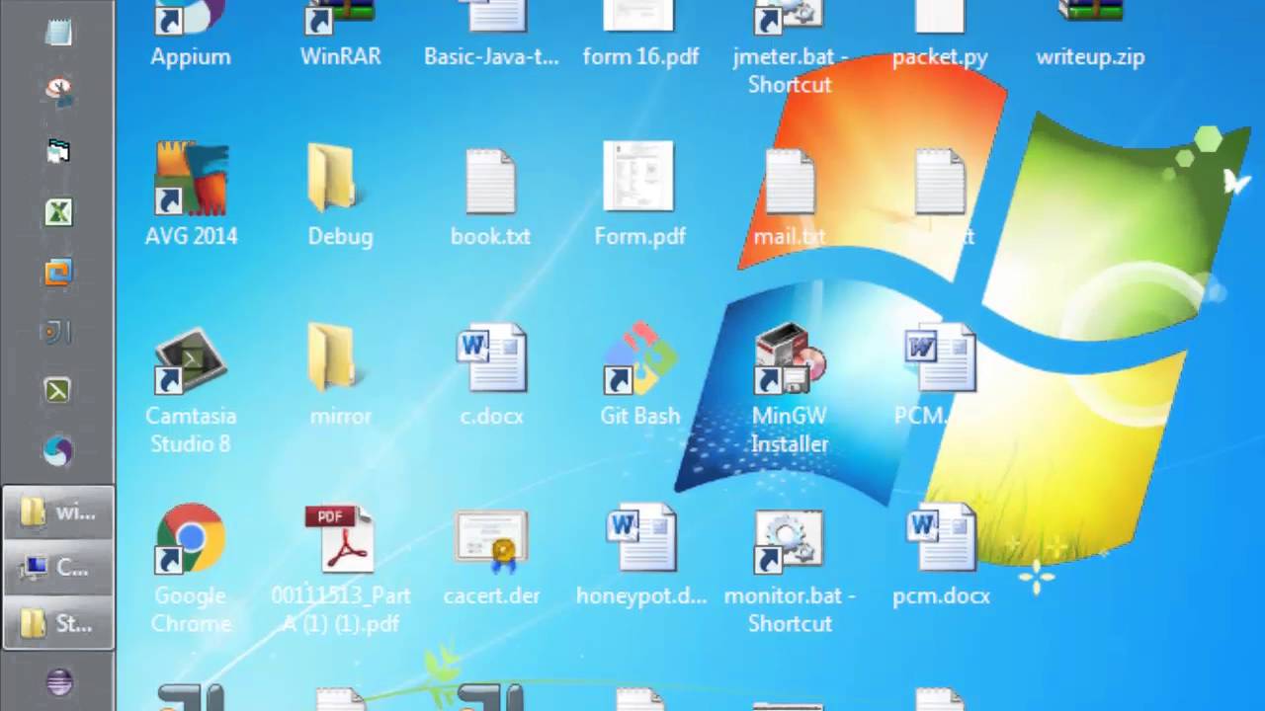The height and width of the screenshot is (711, 1265).
Task: Launch the AVG 2014 shortcut
Action: point(191,196)
